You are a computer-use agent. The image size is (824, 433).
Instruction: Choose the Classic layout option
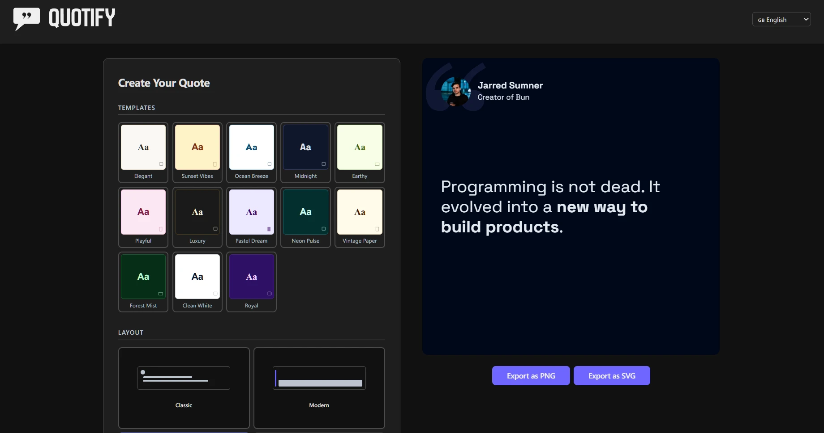pyautogui.click(x=184, y=388)
